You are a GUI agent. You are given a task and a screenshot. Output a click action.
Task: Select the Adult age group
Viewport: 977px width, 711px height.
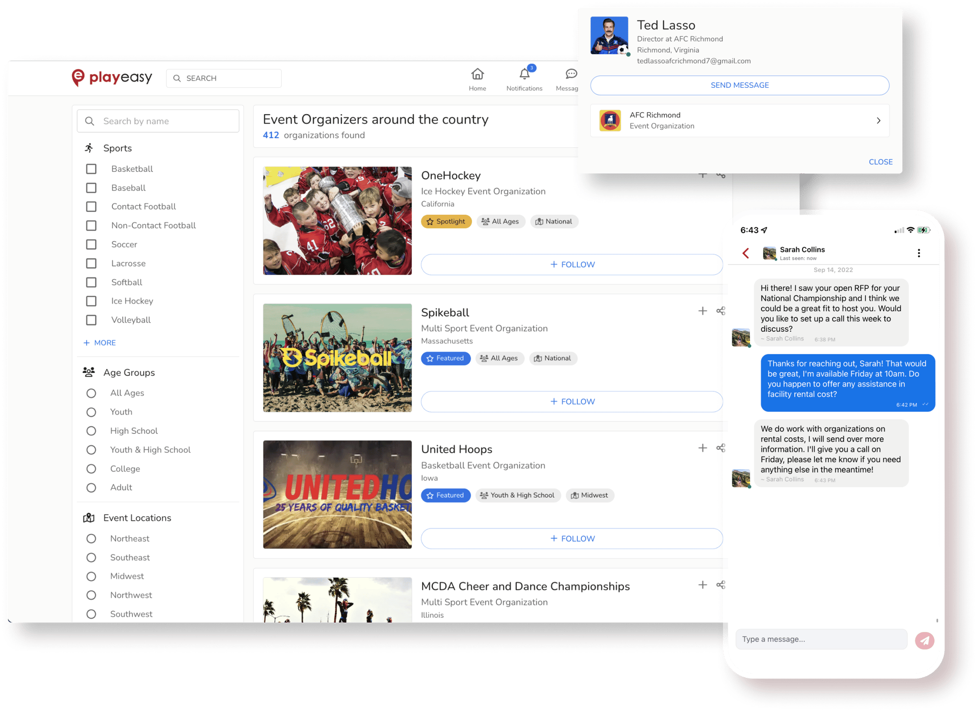pos(91,488)
